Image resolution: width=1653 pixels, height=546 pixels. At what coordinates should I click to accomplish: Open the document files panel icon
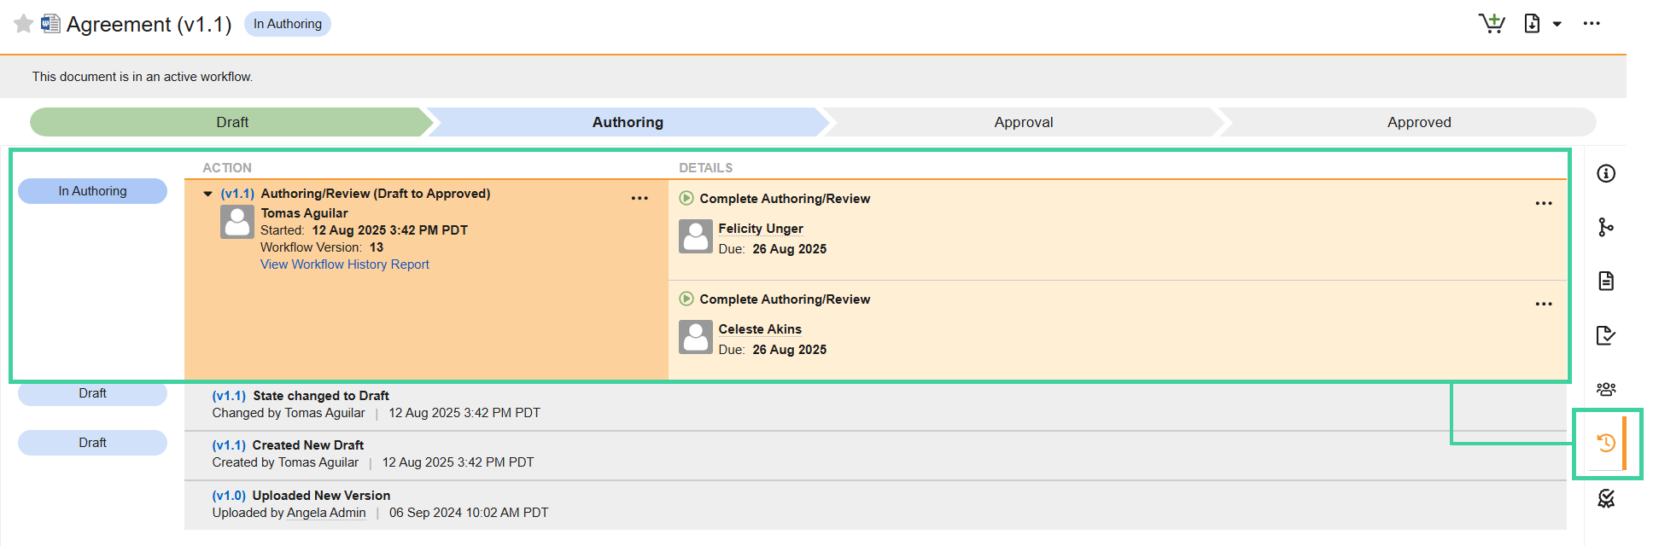tap(1606, 281)
